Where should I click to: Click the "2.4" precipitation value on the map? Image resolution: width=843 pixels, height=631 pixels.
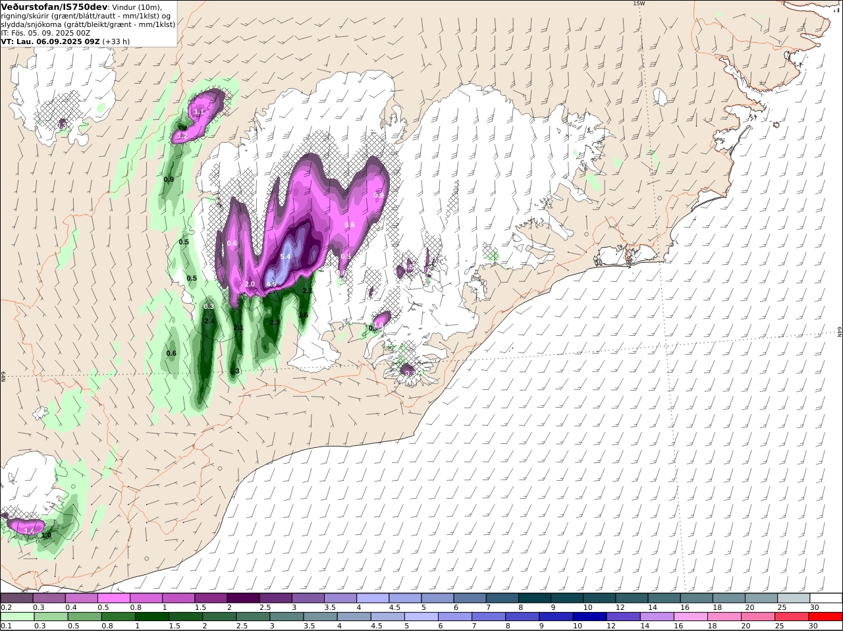[209, 321]
